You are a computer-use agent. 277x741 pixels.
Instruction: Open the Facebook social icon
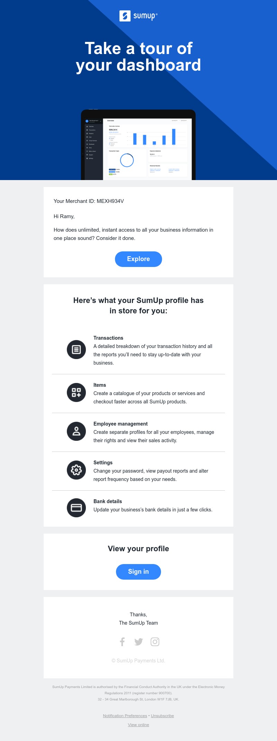pyautogui.click(x=122, y=642)
